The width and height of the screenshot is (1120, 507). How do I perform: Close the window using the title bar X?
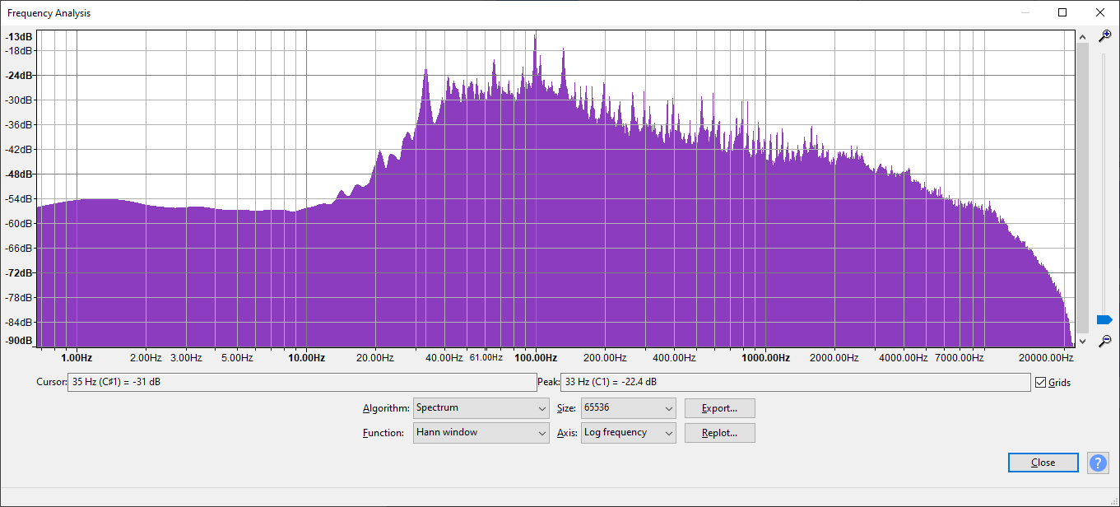point(1099,12)
